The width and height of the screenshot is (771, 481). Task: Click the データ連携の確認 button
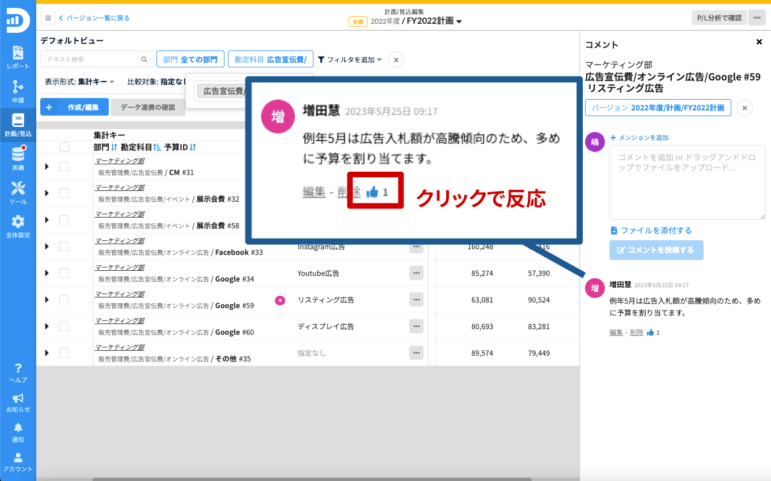[148, 107]
